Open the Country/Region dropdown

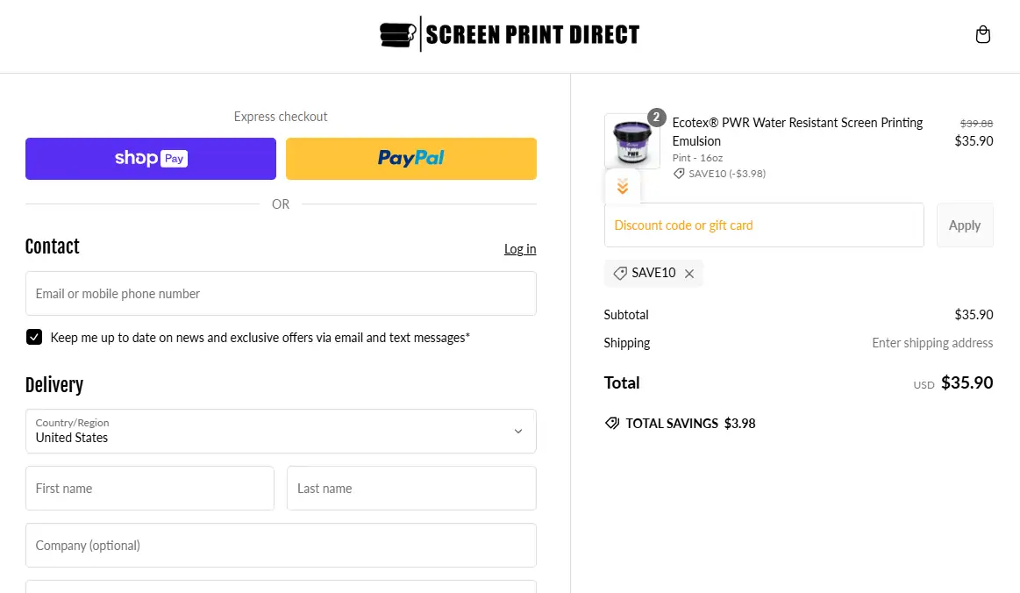tap(281, 431)
